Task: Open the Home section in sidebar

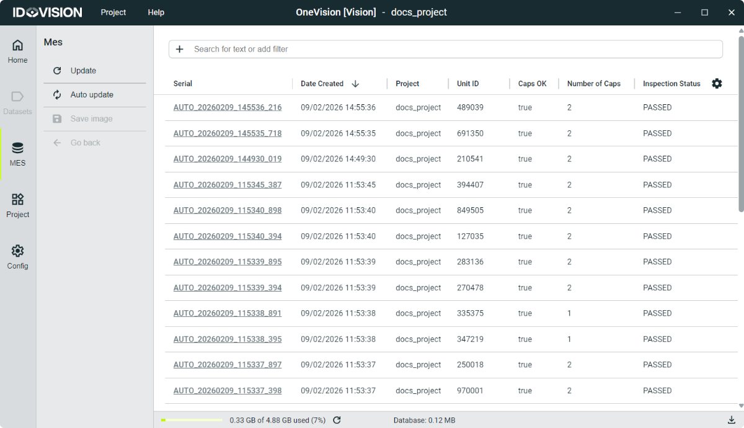Action: [x=17, y=51]
